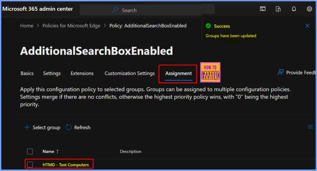Switch to the Basics tab
Screen dimensions: 317x171
tap(27, 73)
